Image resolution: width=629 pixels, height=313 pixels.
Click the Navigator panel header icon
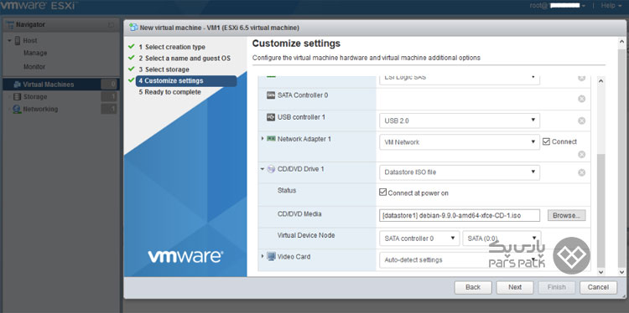coord(9,25)
